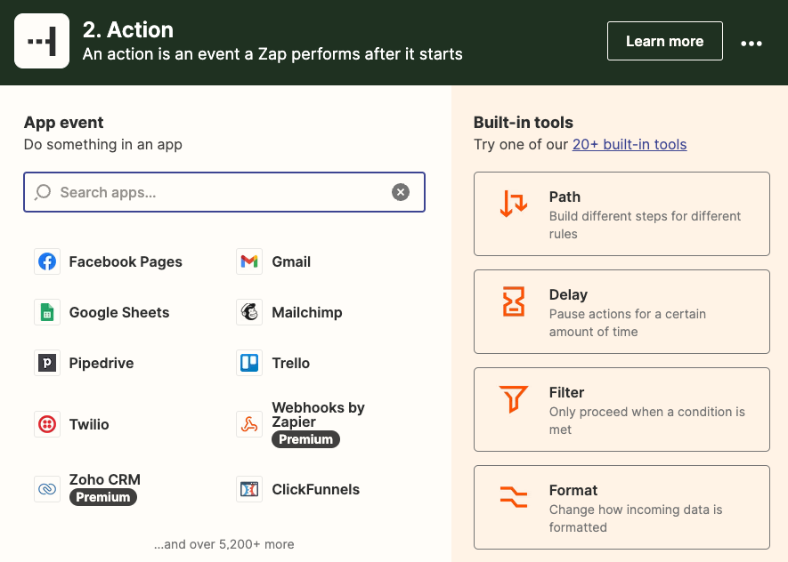Click the 'Built-in tools' heading
788x562 pixels.
click(524, 123)
